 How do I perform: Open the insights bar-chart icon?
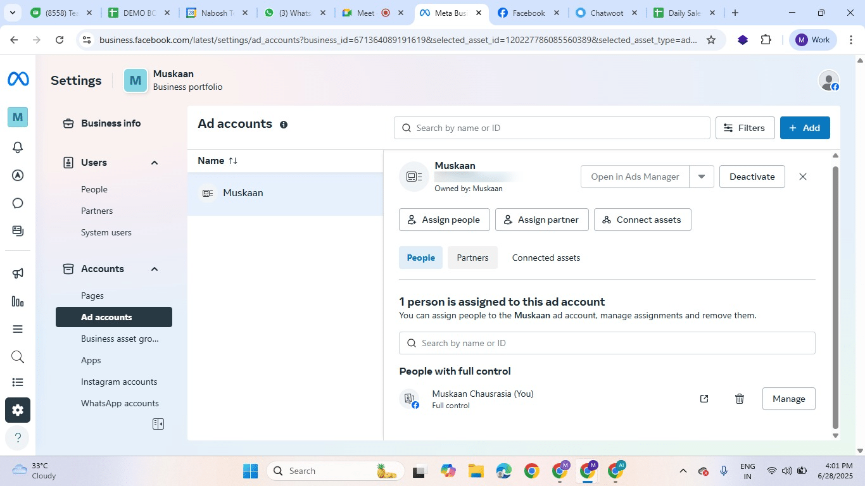click(x=17, y=301)
